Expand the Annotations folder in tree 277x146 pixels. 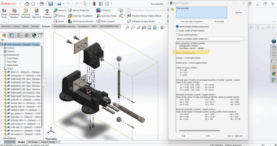[x=2, y=55]
